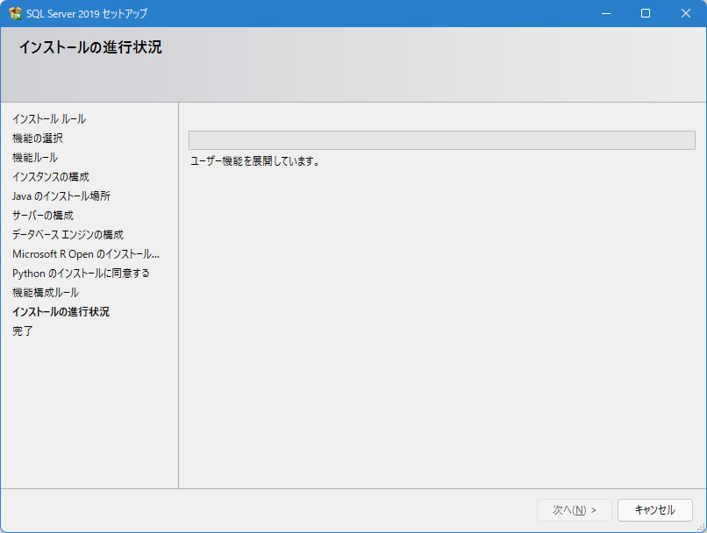
Task: Go to the 機能の選択 step
Action: tap(38, 139)
